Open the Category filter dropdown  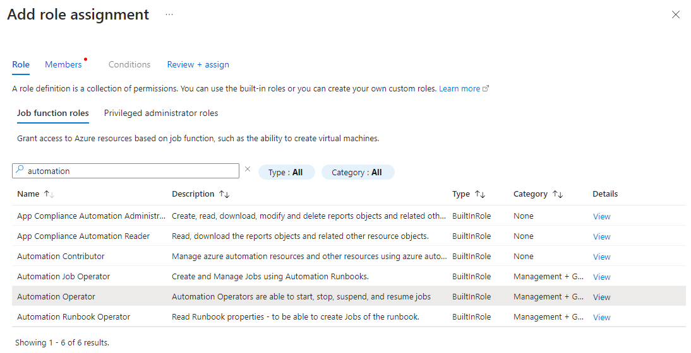click(358, 172)
